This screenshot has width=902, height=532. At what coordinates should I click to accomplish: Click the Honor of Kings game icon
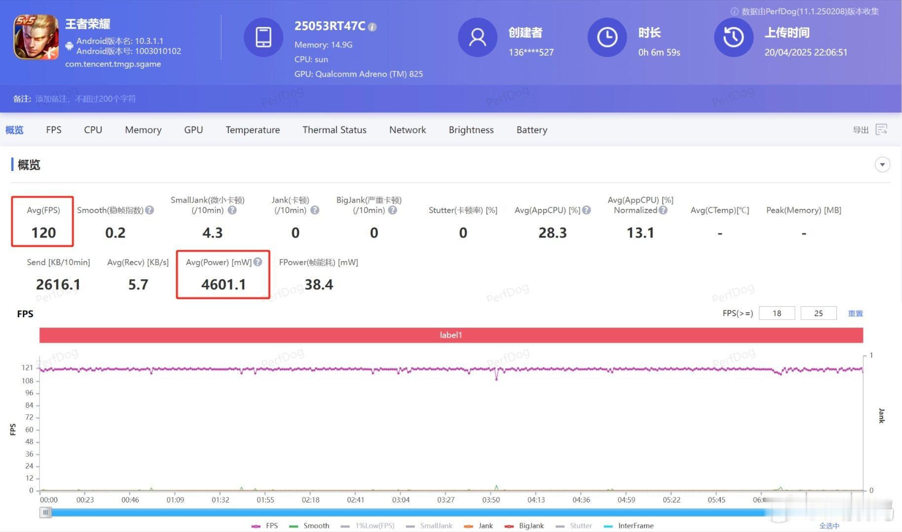(x=36, y=37)
